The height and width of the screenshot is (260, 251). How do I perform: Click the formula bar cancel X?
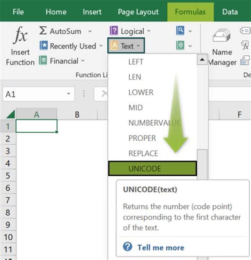click(105, 94)
